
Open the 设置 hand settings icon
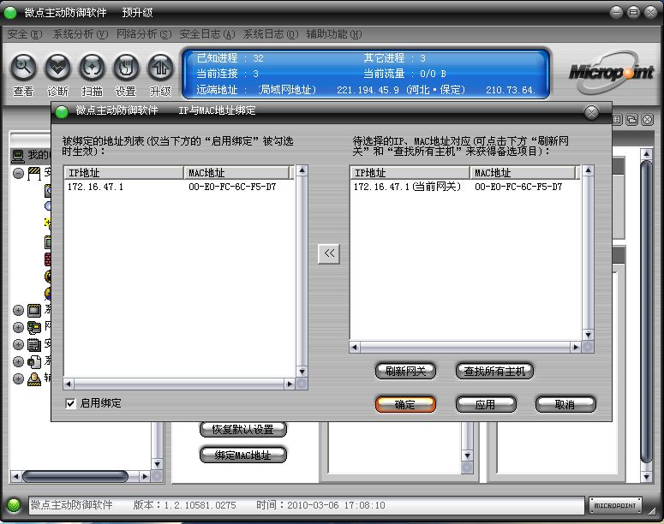(126, 68)
